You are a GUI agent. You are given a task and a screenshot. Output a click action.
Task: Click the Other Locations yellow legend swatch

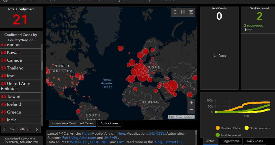[x=247, y=128]
